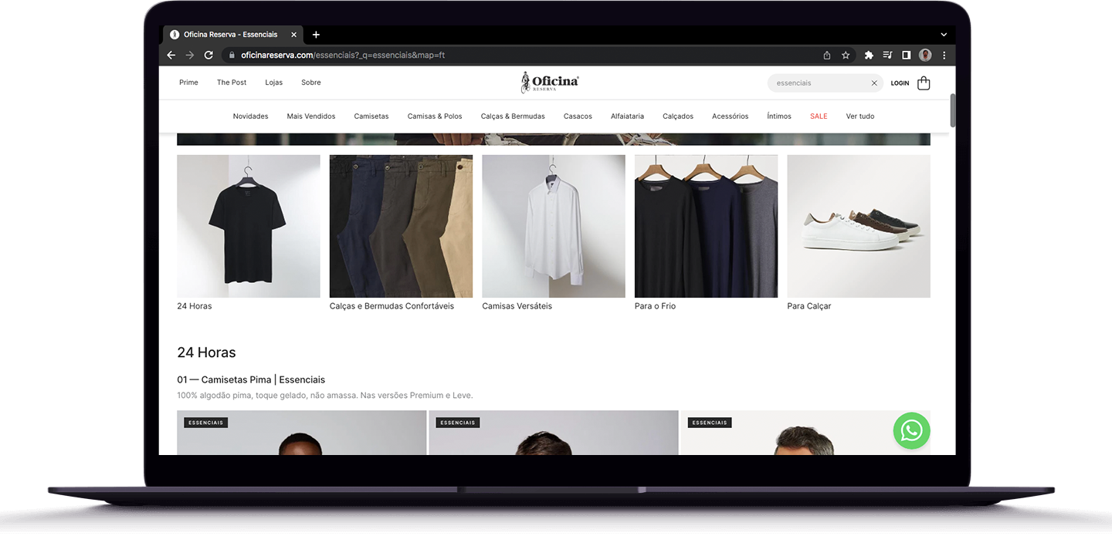Open the Chrome extensions puzzle icon

pos(869,56)
